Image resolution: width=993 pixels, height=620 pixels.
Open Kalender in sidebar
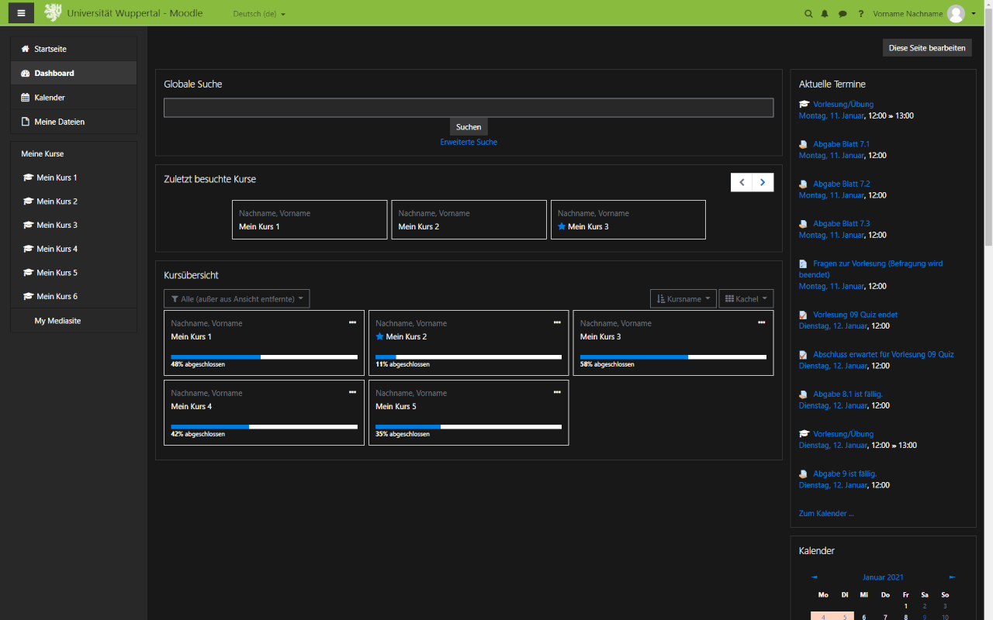(x=74, y=98)
